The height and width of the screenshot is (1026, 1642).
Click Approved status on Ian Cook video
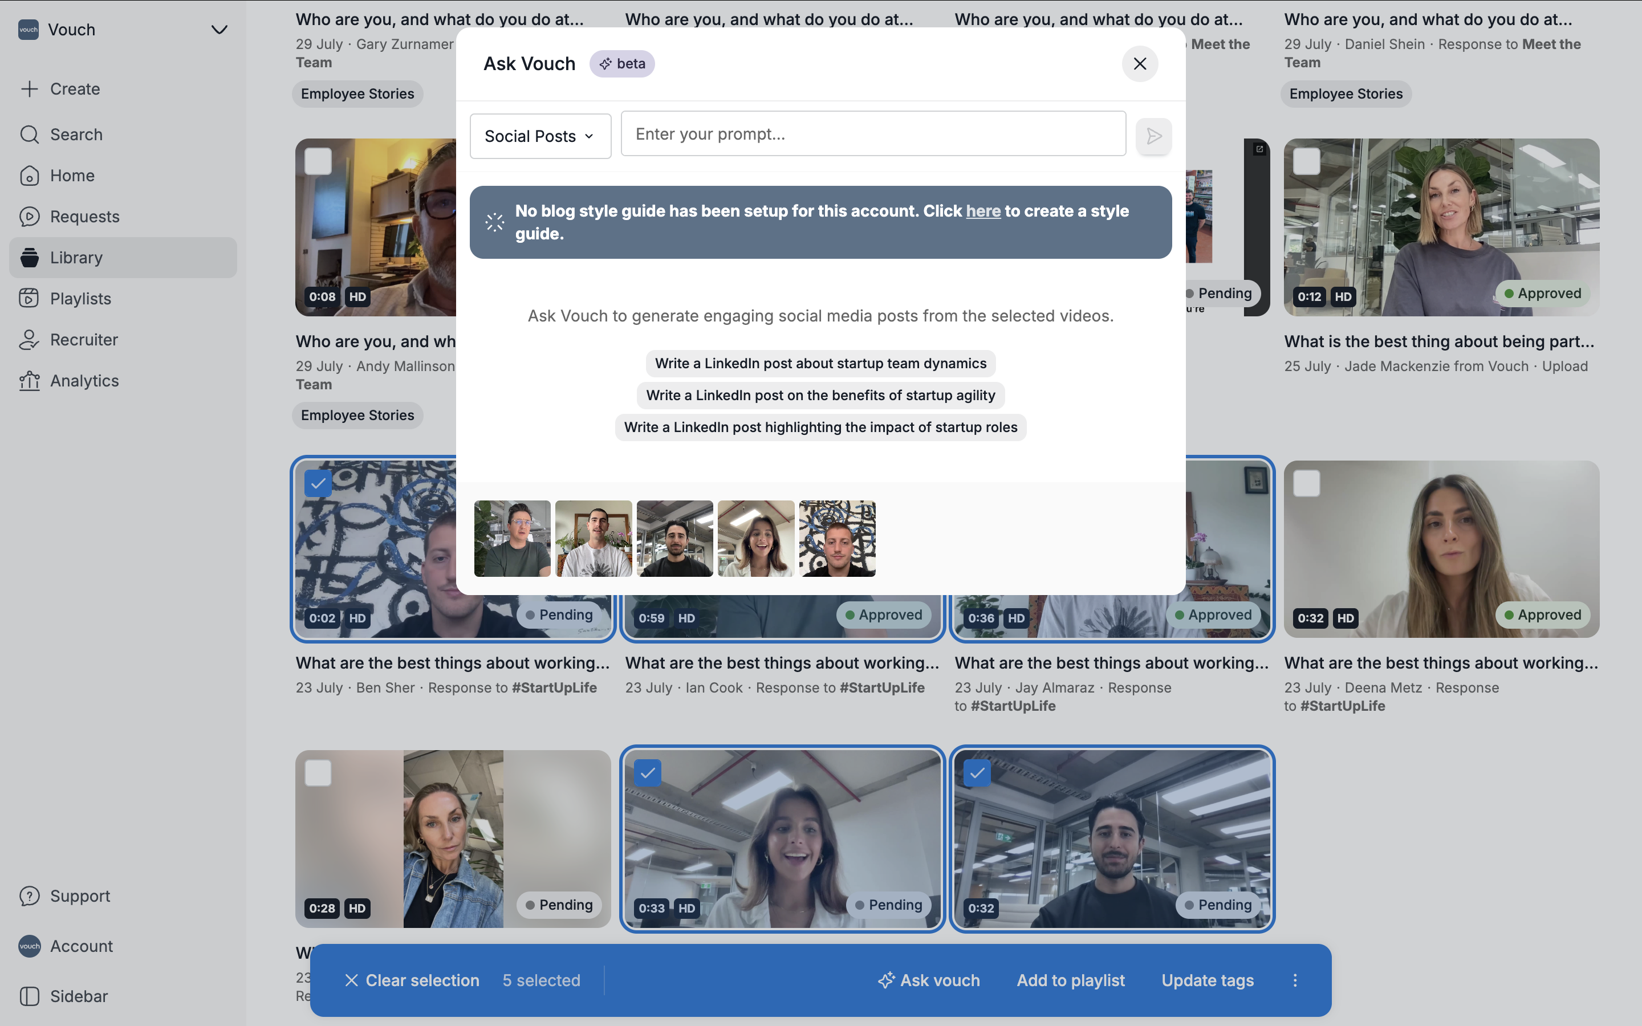click(x=883, y=615)
